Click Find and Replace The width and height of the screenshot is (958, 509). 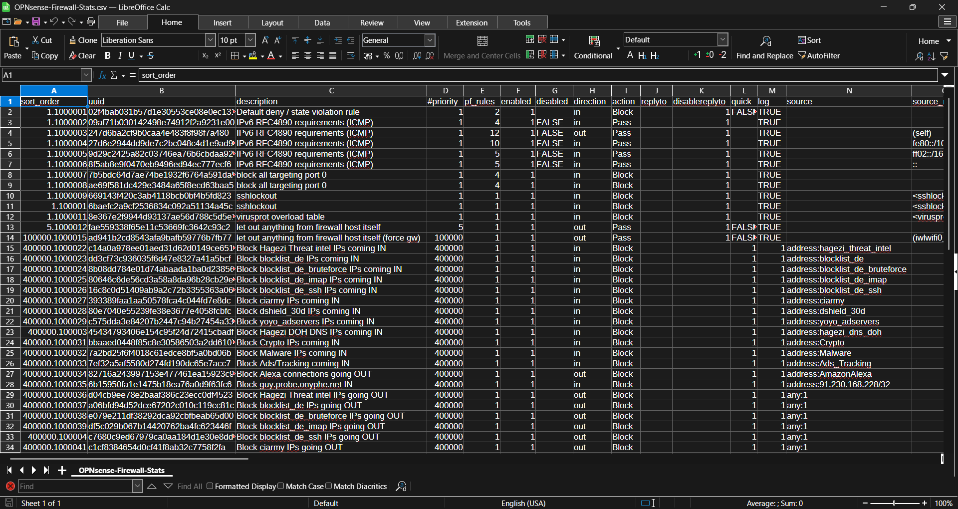coord(764,55)
